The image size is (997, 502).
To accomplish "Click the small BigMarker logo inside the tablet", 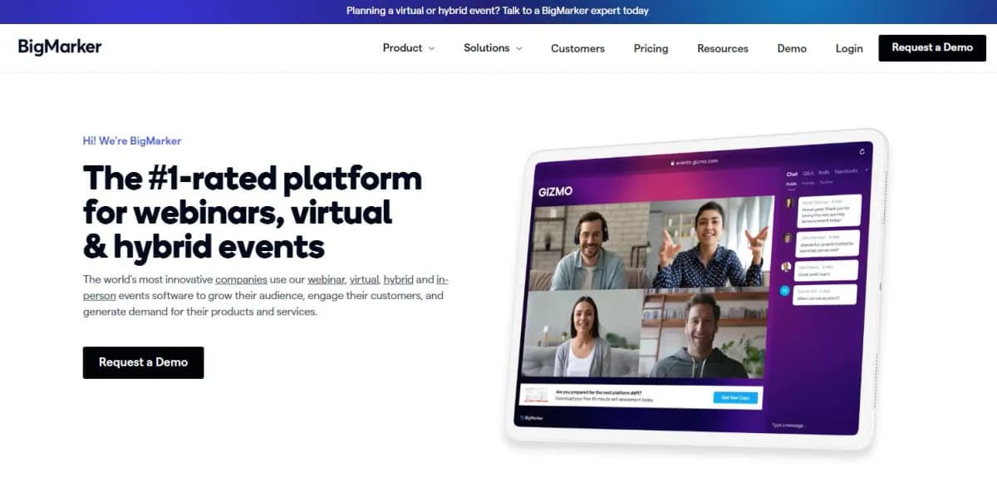I will click(531, 417).
